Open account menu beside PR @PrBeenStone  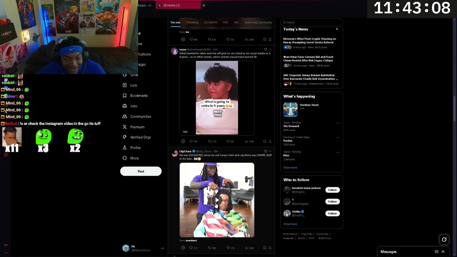(x=162, y=248)
